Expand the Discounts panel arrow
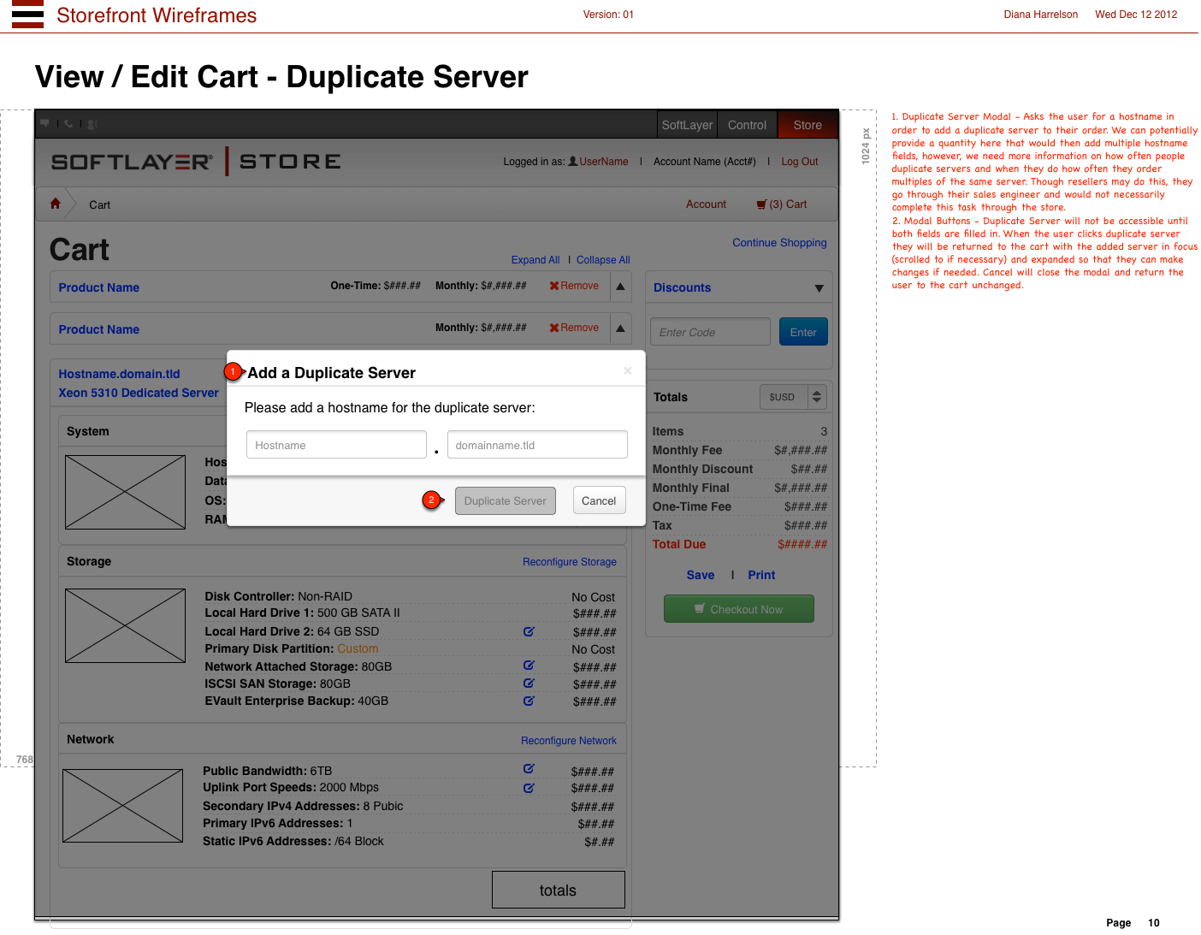The width and height of the screenshot is (1201, 935). coord(819,288)
